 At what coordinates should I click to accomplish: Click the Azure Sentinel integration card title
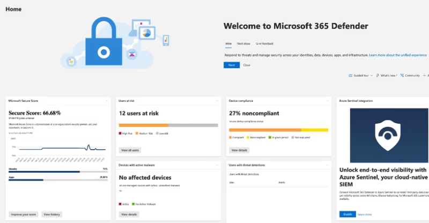(356, 101)
